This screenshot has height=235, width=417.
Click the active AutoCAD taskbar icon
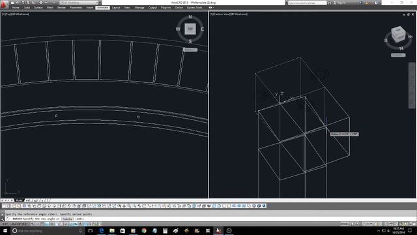[218, 230]
